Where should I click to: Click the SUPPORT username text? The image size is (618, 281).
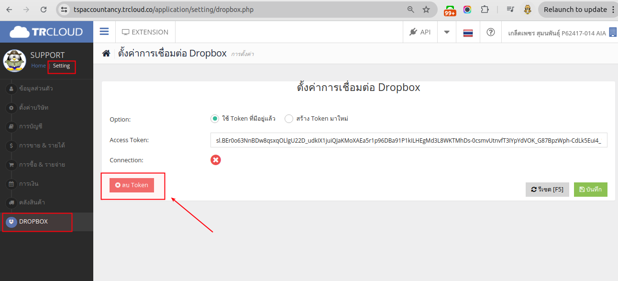click(x=47, y=55)
